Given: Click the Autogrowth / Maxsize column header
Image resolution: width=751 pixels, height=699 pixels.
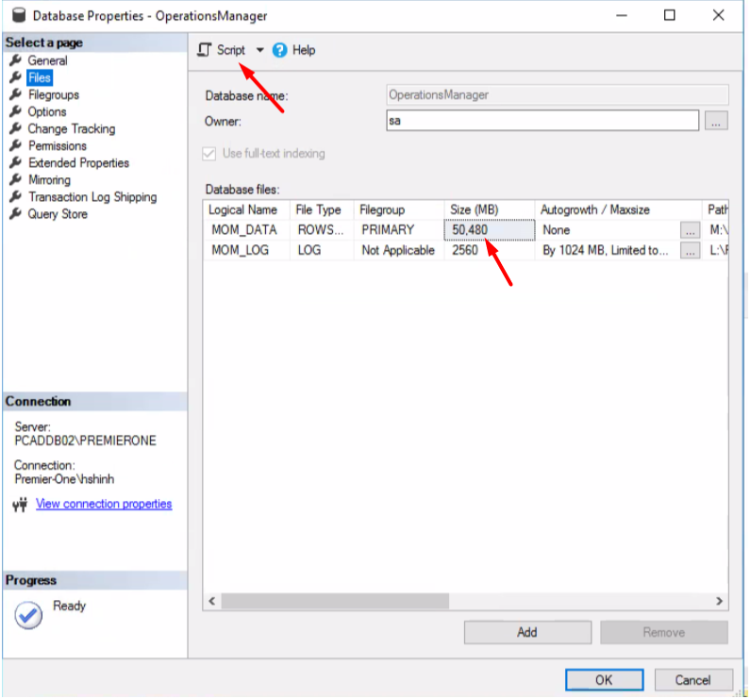Looking at the screenshot, I should point(618,209).
